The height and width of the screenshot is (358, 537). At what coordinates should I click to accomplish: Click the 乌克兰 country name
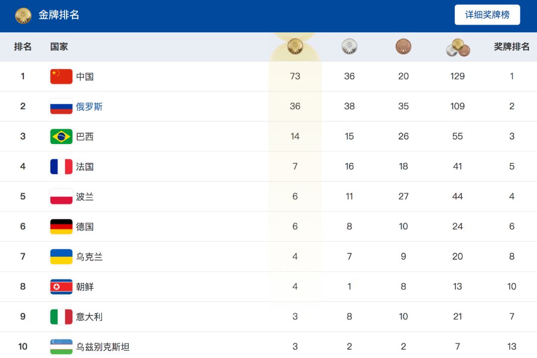click(x=89, y=256)
